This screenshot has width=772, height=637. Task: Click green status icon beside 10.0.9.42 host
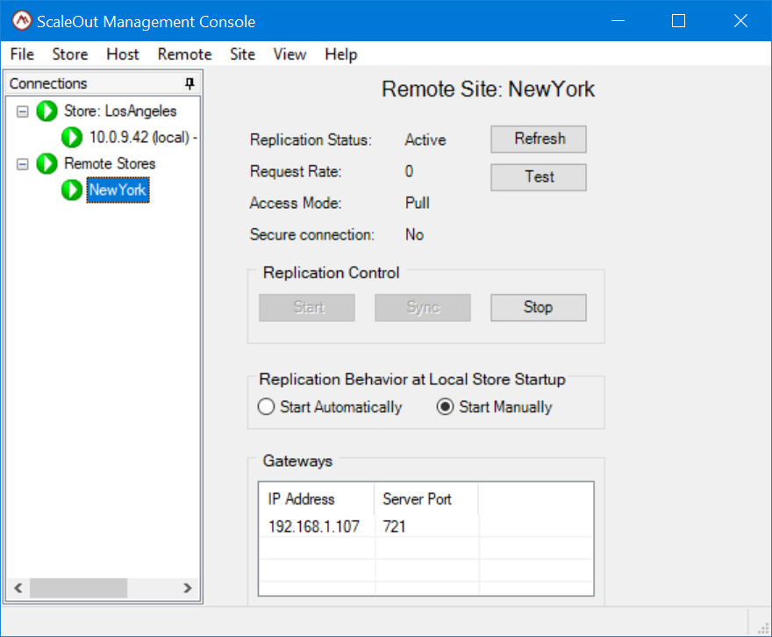[72, 138]
